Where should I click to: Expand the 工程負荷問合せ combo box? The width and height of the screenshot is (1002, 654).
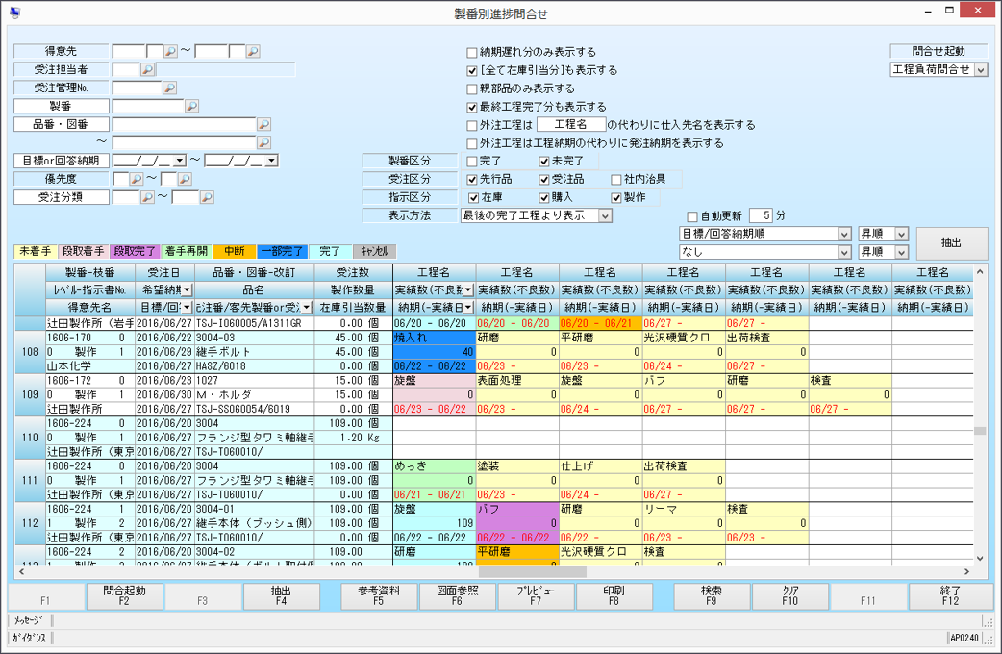[x=980, y=69]
